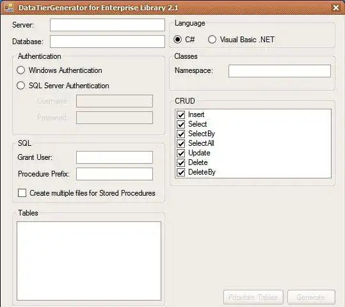345x307 pixels.
Task: Toggle the SelectAll checkbox
Action: [181, 143]
